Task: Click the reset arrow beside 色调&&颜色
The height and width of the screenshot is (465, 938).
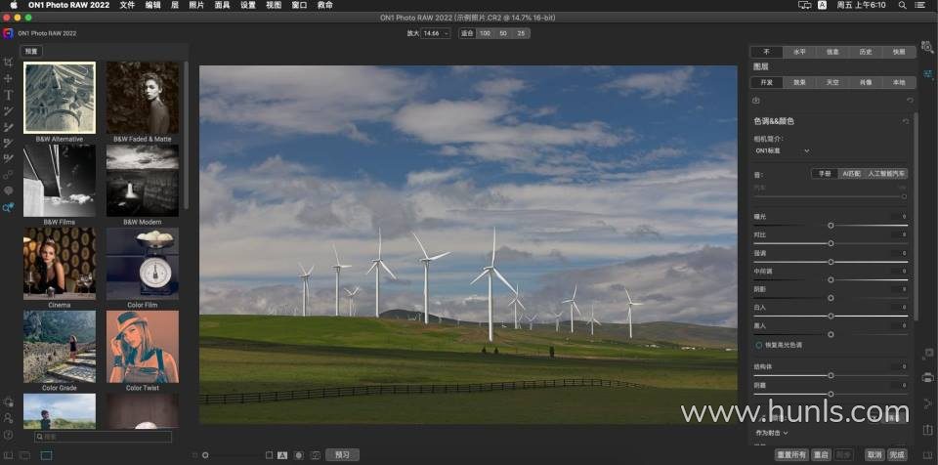Action: click(906, 121)
